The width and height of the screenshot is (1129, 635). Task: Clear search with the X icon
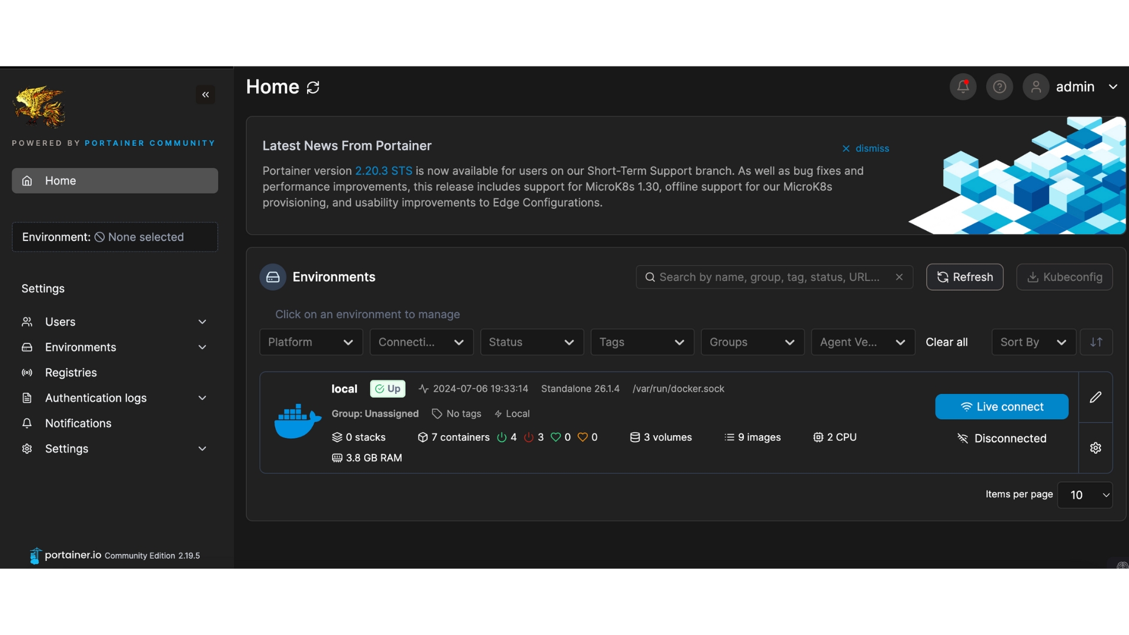point(898,277)
